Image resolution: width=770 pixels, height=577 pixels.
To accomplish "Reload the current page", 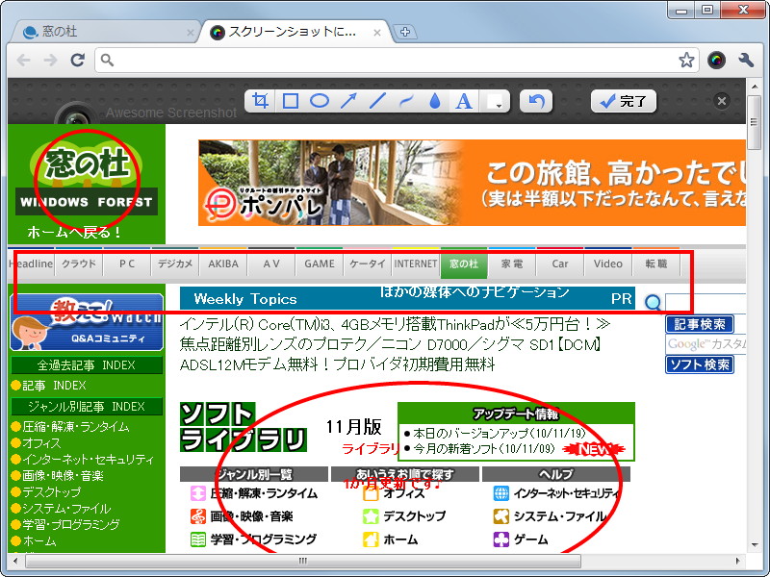I will click(x=78, y=61).
